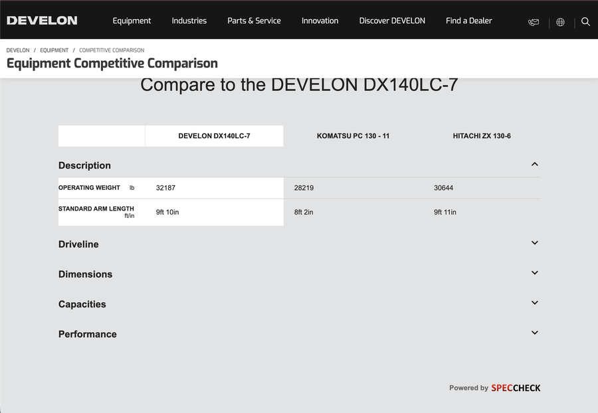Select the KOMATSU PC 130 - 11 header
598x413 pixels.
coord(353,136)
